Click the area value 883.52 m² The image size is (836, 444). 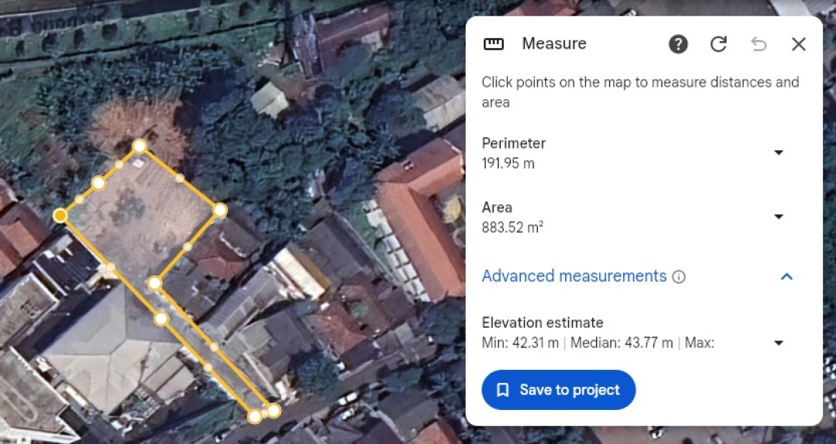[x=512, y=227]
